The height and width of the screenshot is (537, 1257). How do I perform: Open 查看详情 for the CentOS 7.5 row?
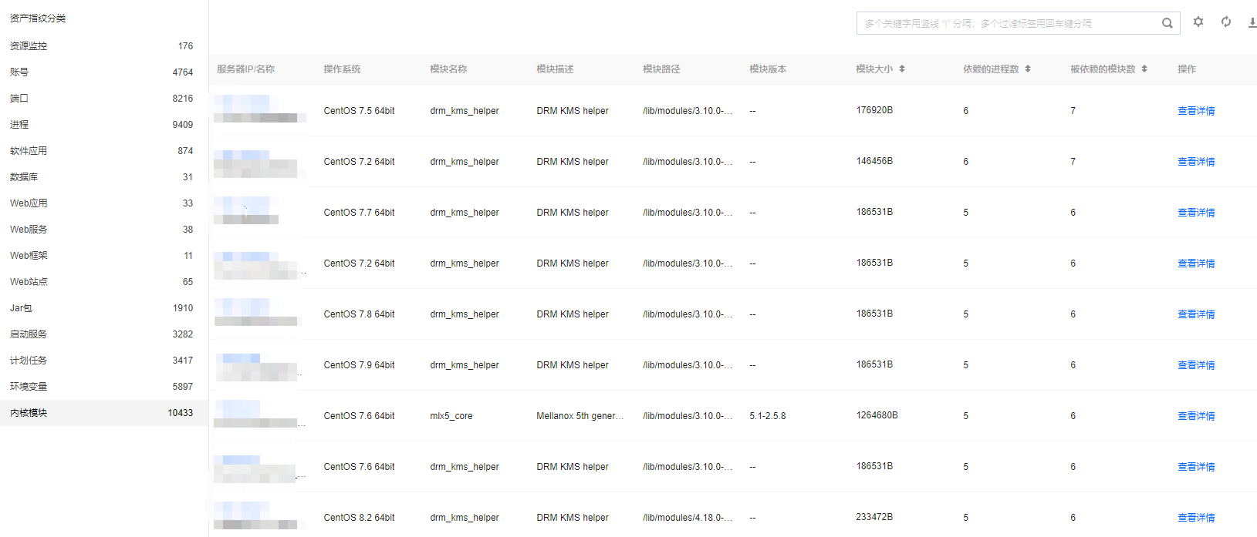coord(1195,111)
